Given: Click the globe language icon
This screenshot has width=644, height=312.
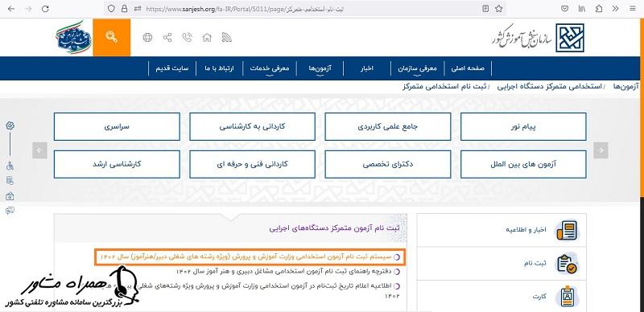Looking at the screenshot, I should click(x=147, y=38).
